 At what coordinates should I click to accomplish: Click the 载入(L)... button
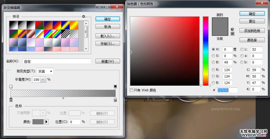coord(108,36)
